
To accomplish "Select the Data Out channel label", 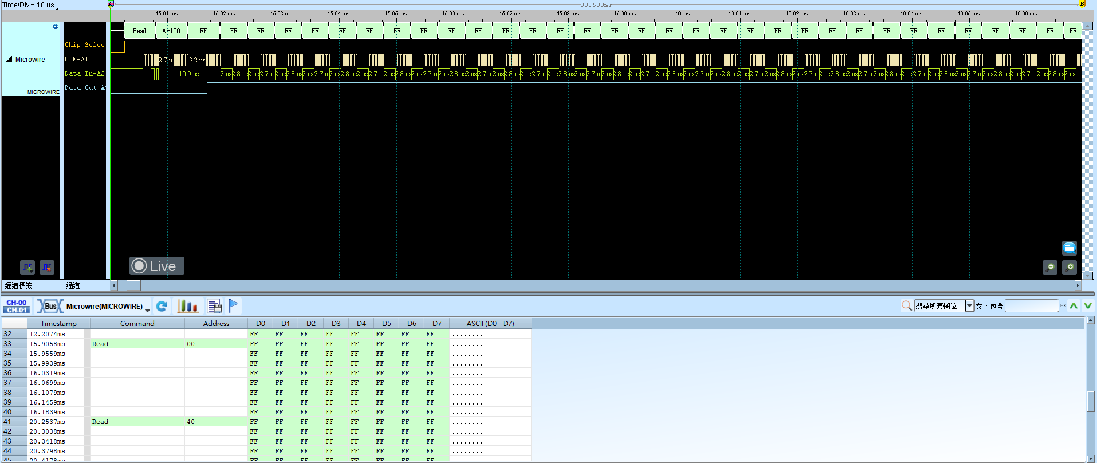I will coord(85,88).
